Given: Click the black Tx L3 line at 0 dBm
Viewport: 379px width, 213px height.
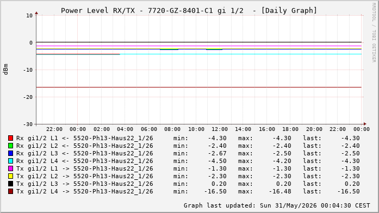Looking at the screenshot, I should 198,42.
